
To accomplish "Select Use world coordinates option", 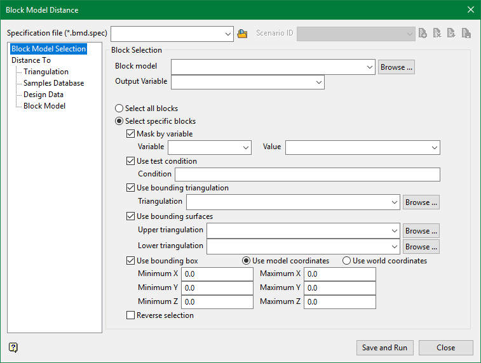I will (x=347, y=261).
